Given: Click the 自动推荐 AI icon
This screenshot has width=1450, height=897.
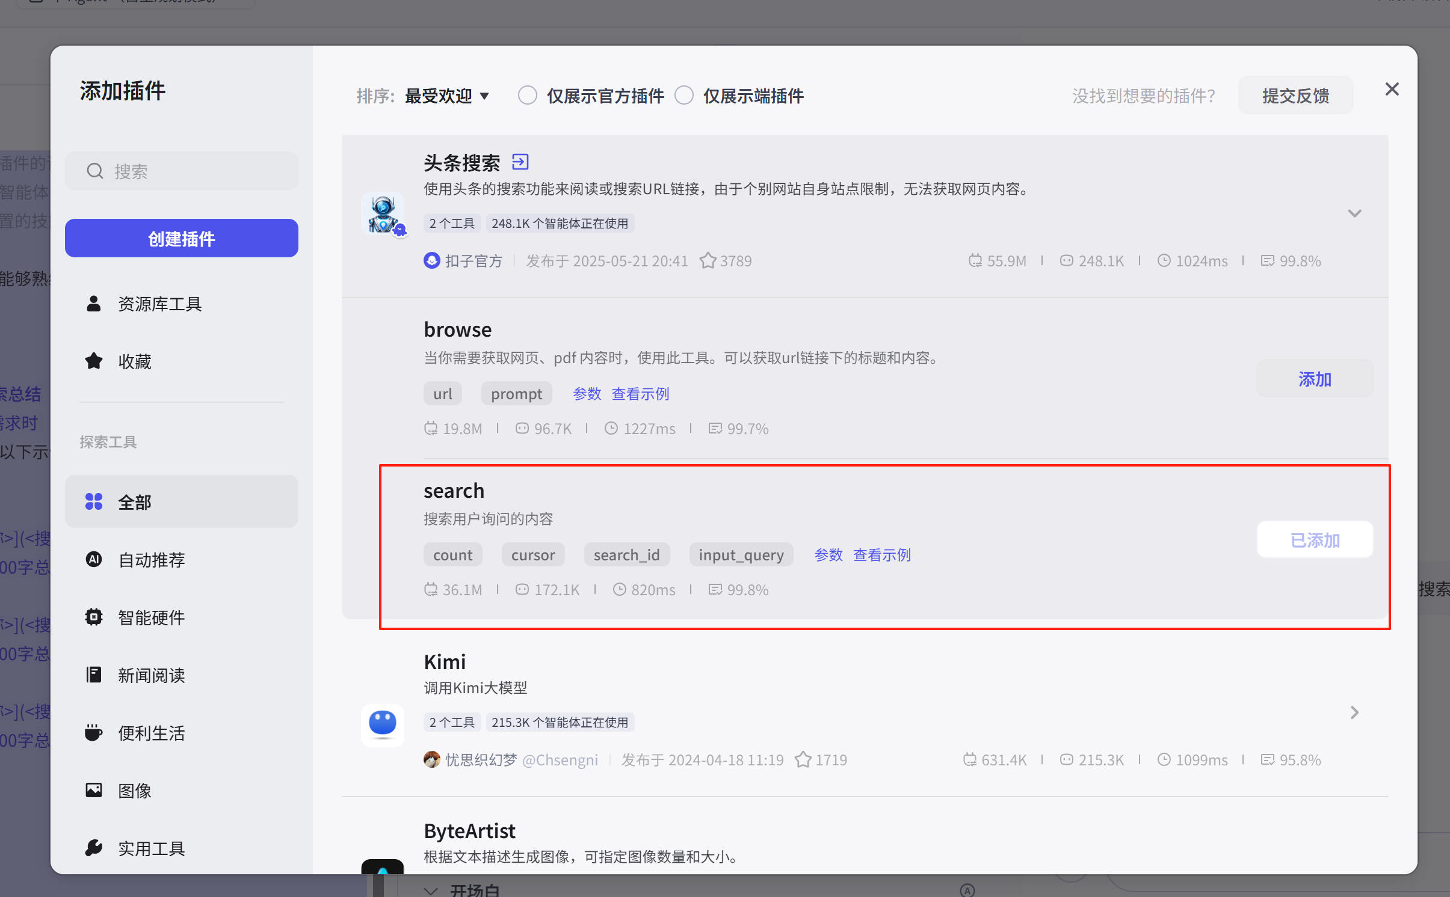Looking at the screenshot, I should (94, 559).
